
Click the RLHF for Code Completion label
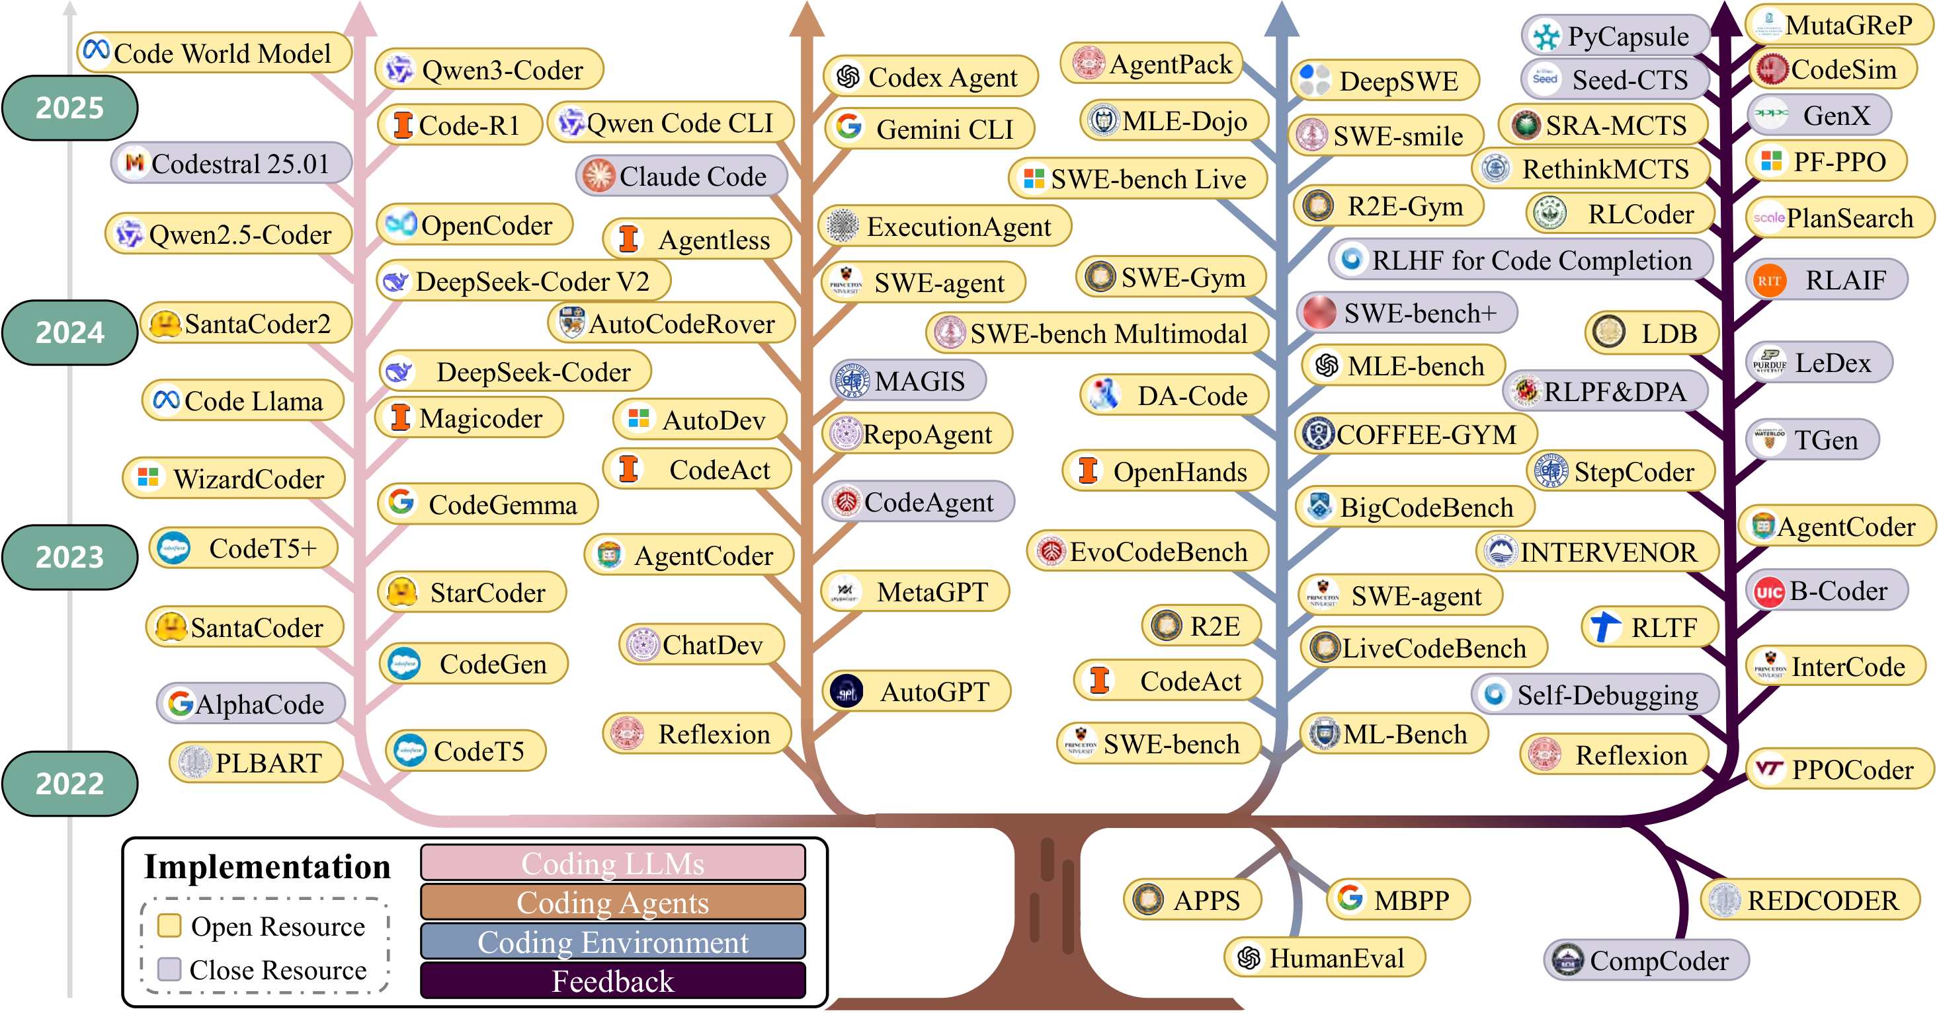1521,260
